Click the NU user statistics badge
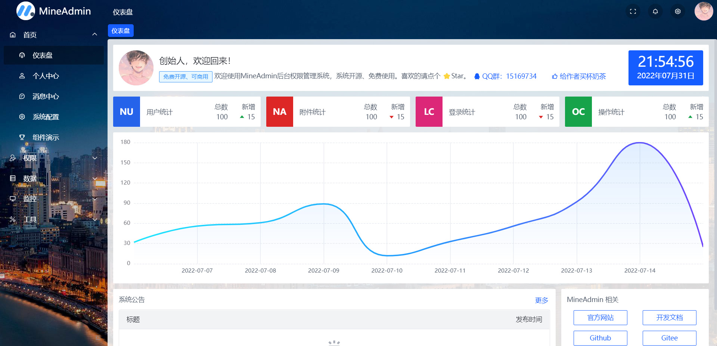Viewport: 717px width, 346px height. [x=127, y=111]
